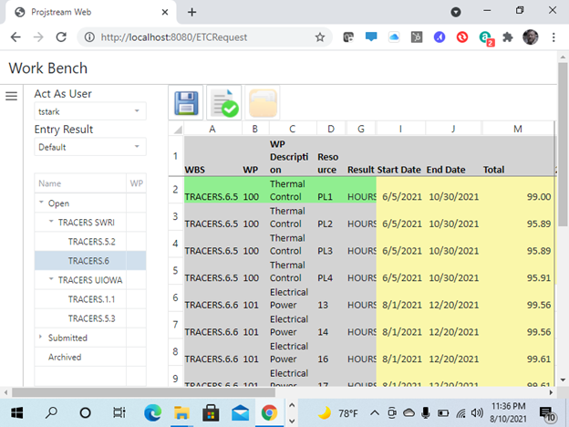Click the taskbar clock showing 11:36 PM
The width and height of the screenshot is (569, 427).
pyautogui.click(x=508, y=412)
